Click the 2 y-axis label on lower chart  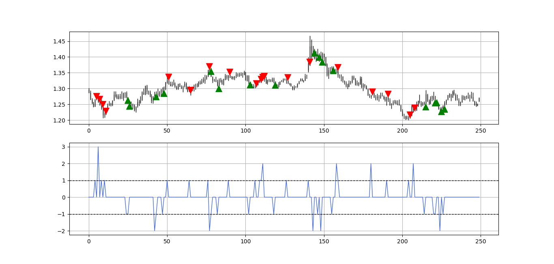(64, 164)
